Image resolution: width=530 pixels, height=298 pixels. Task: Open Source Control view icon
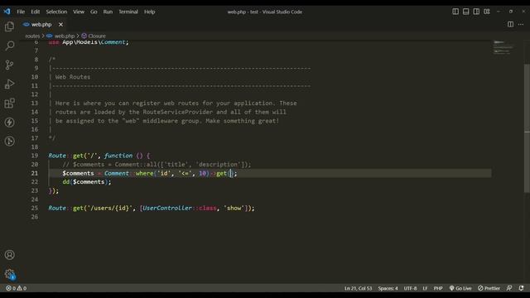(9, 65)
